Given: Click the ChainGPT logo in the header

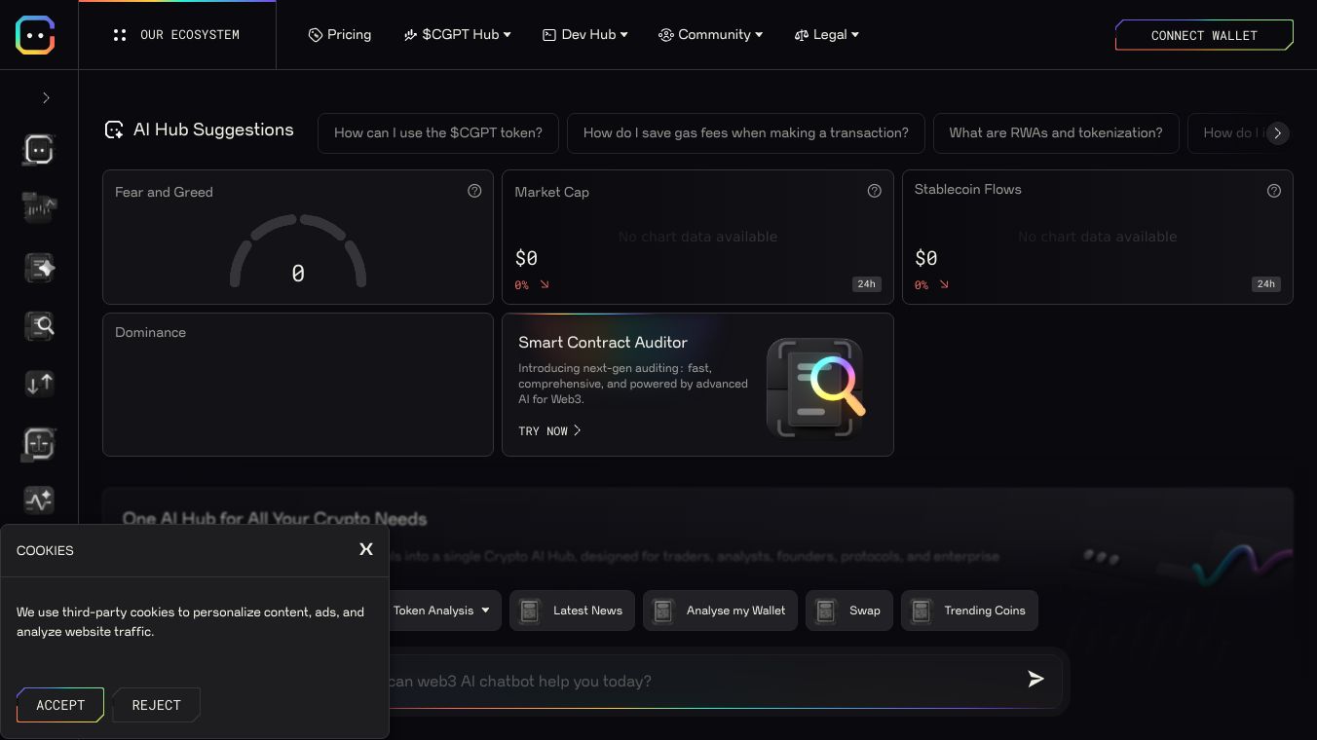Looking at the screenshot, I should pyautogui.click(x=35, y=34).
